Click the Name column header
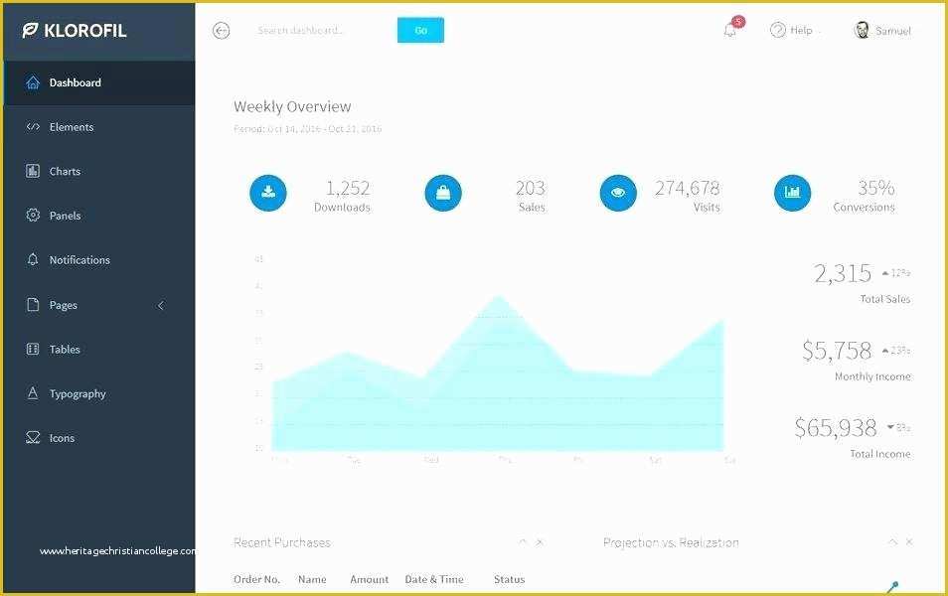The width and height of the screenshot is (948, 596). click(x=312, y=579)
